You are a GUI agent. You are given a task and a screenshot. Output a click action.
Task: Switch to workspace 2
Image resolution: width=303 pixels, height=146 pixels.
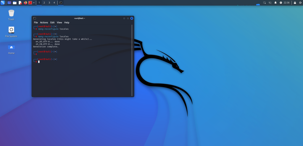44,3
